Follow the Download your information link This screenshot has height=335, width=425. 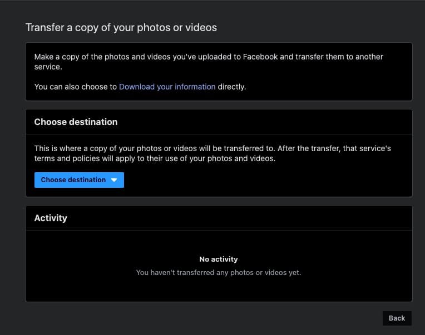click(x=167, y=87)
